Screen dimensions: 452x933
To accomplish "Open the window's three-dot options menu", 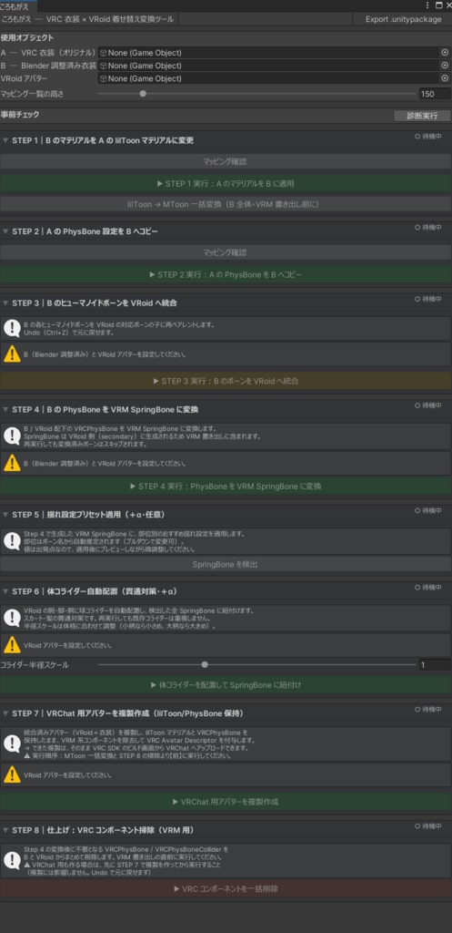I will click(427, 5).
